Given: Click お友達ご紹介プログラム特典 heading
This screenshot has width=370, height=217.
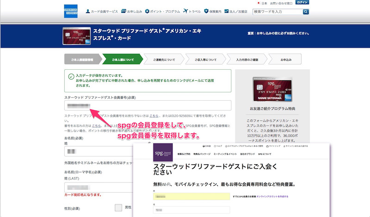Looking at the screenshot, I should coord(272,108).
